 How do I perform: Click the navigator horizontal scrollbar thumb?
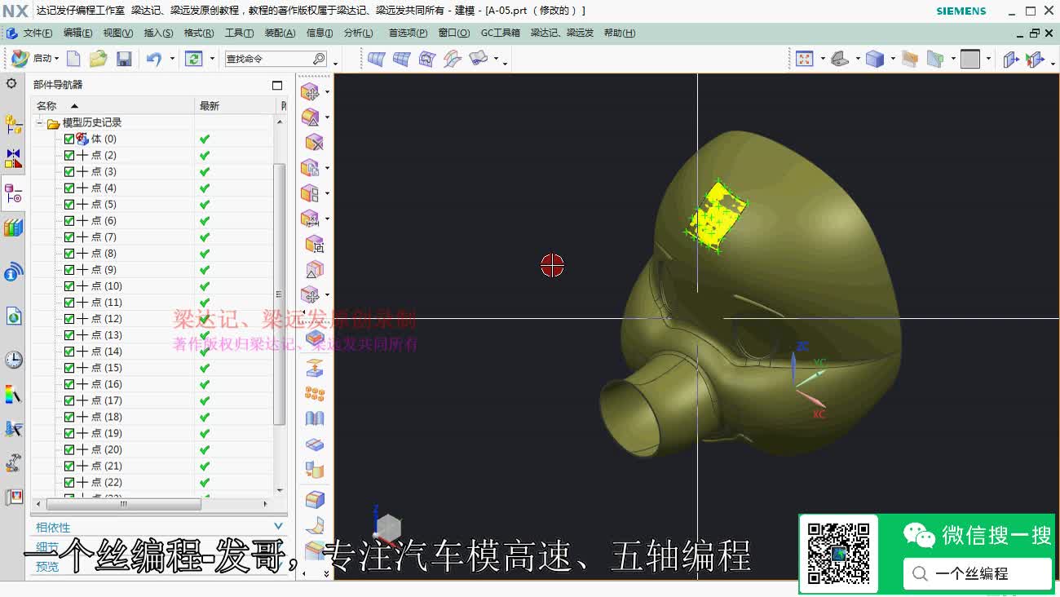tap(123, 504)
